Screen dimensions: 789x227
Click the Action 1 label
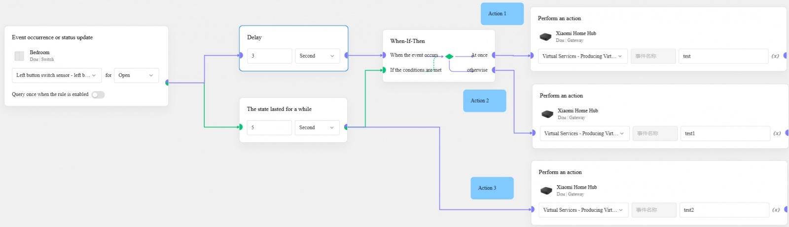[502, 14]
